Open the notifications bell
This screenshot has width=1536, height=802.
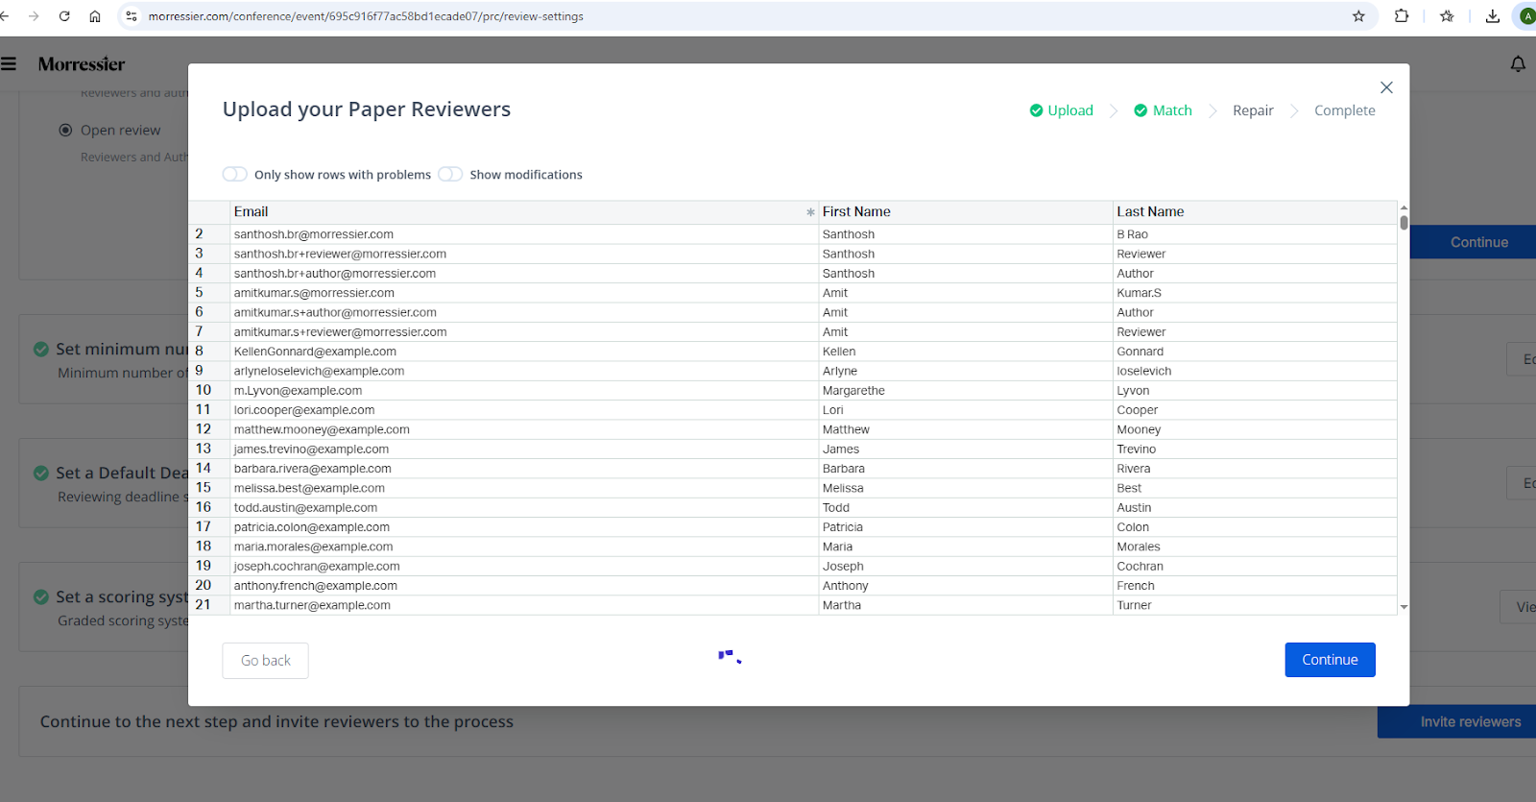pyautogui.click(x=1518, y=64)
